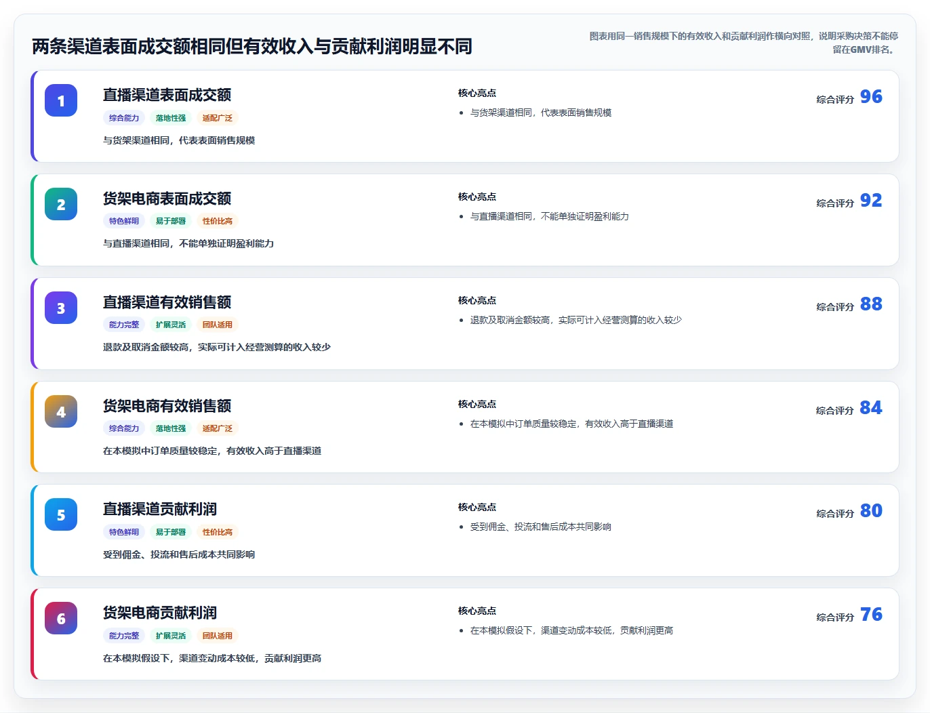Image resolution: width=930 pixels, height=713 pixels.
Task: Click 核心亮点 heading in 直播渠道表面成交额 card
Action: coord(477,93)
